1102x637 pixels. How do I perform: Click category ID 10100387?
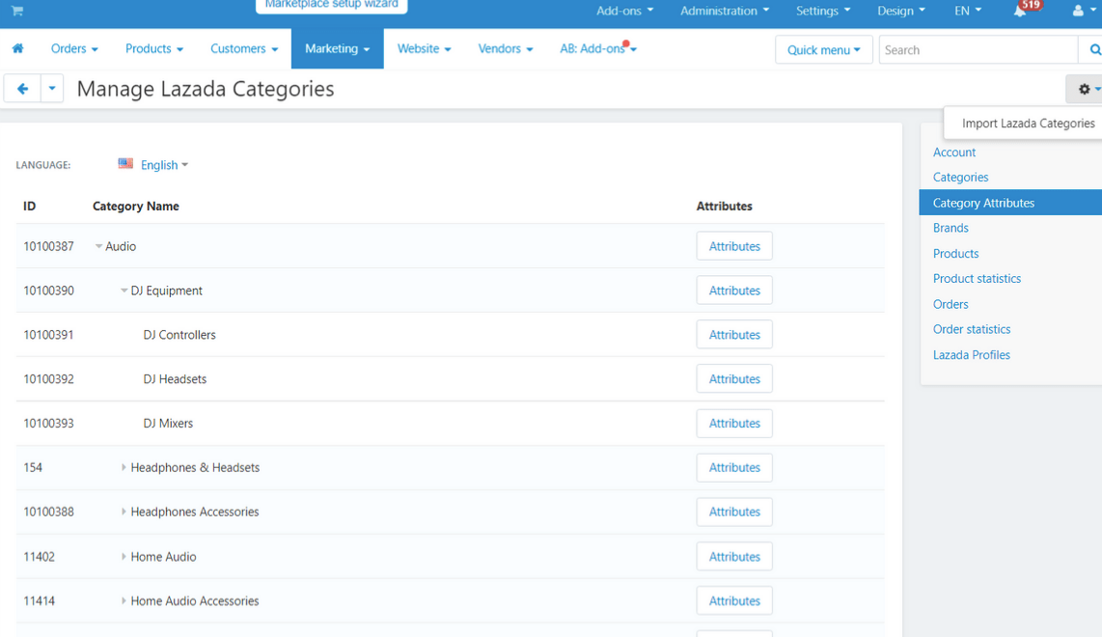(48, 246)
